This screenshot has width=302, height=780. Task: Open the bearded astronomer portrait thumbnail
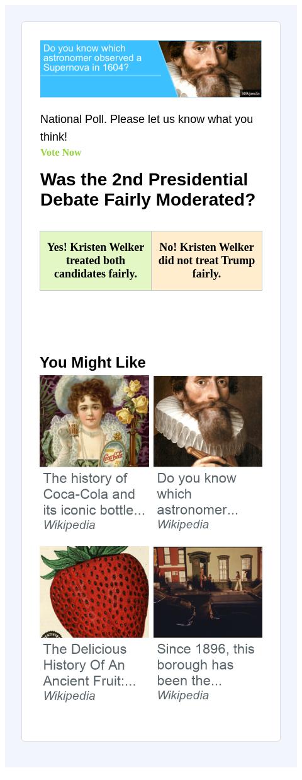pyautogui.click(x=208, y=421)
